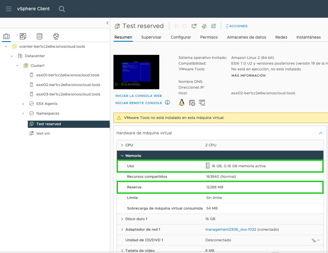Open the Storage inventory view
This screenshot has width=328, height=253.
point(39,36)
